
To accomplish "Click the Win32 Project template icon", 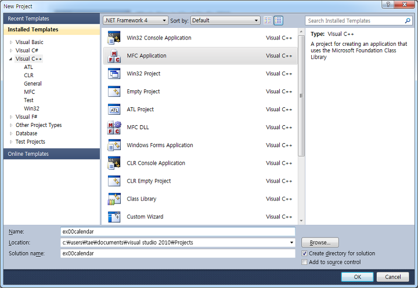I will tap(114, 74).
